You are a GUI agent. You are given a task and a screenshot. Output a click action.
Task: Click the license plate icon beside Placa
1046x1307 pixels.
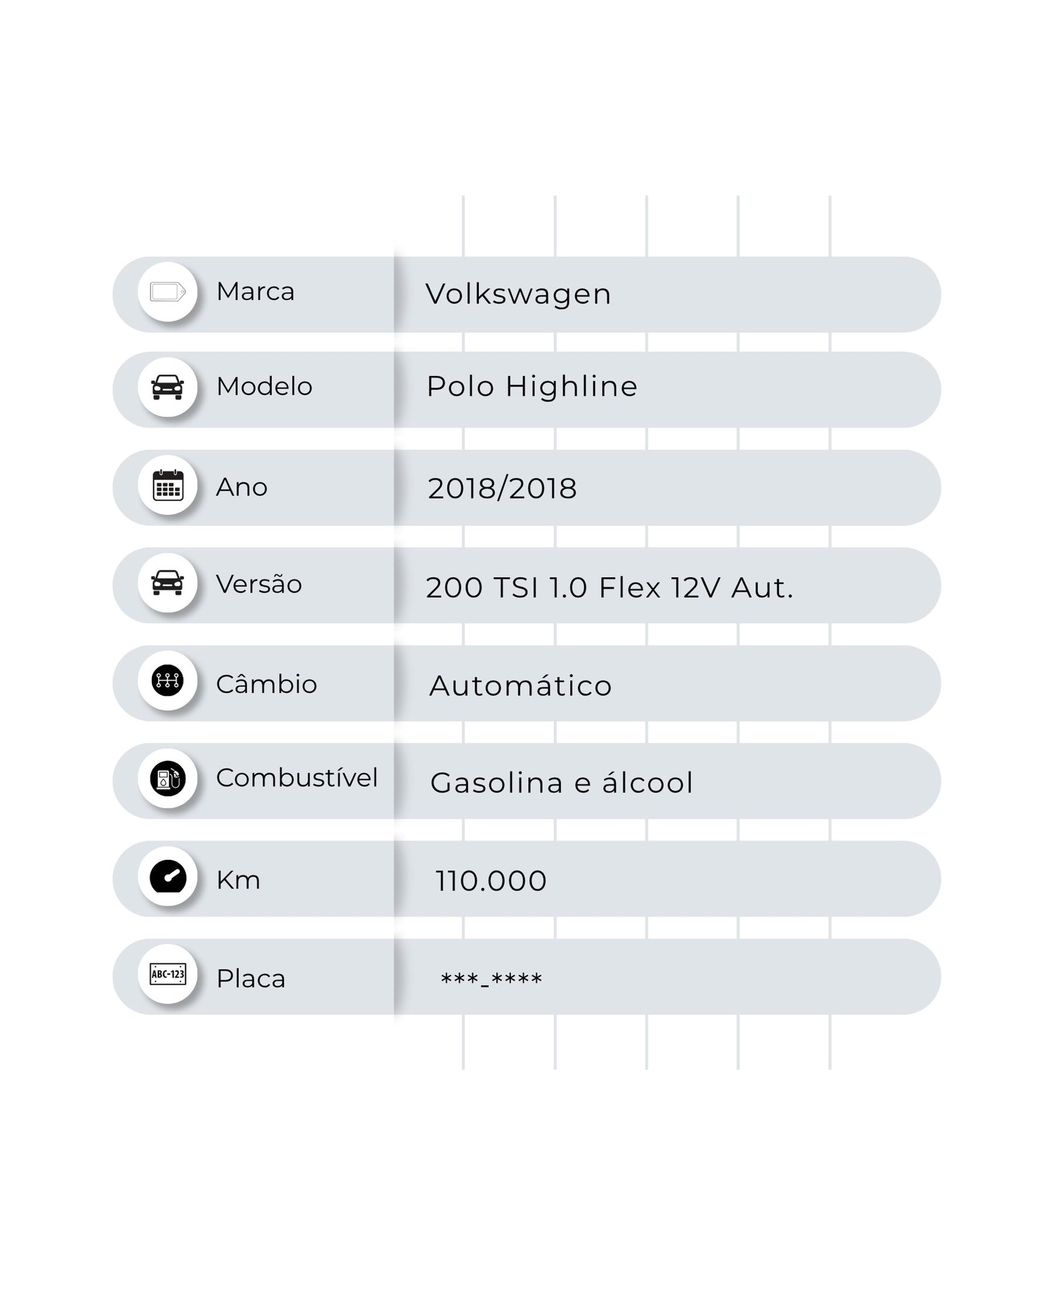coord(167,974)
